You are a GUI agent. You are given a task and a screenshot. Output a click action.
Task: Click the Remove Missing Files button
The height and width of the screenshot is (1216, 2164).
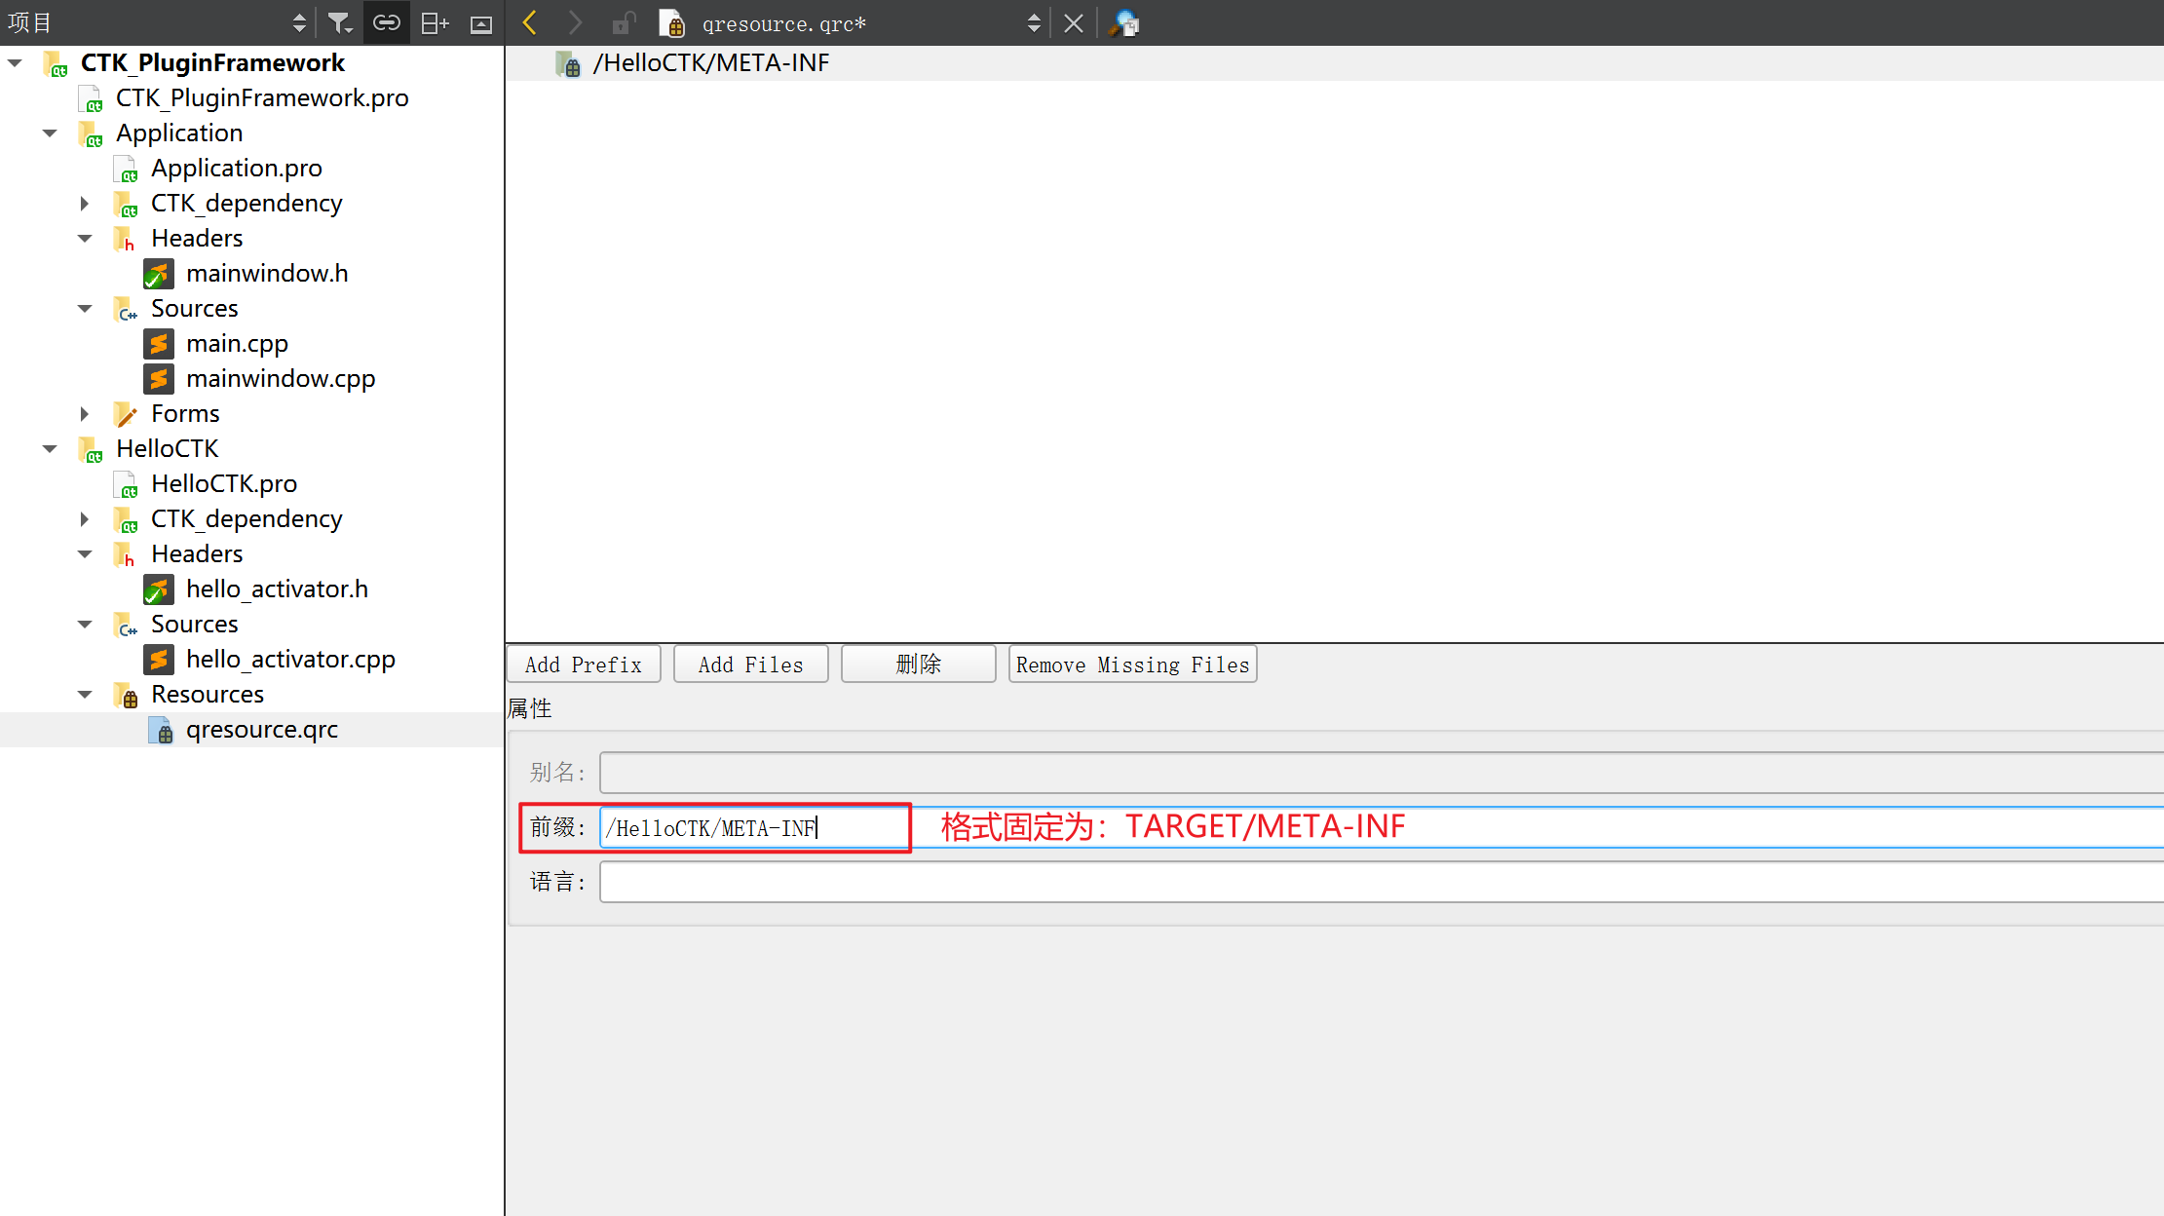point(1132,665)
